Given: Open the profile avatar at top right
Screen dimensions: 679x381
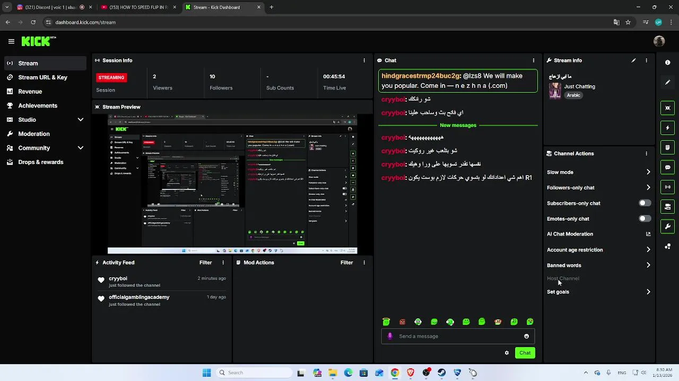Looking at the screenshot, I should [659, 41].
